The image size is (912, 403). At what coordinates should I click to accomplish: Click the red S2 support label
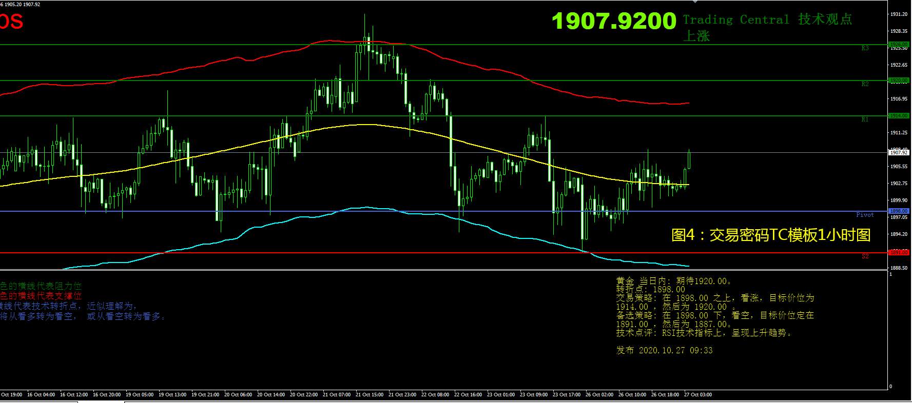coord(865,256)
